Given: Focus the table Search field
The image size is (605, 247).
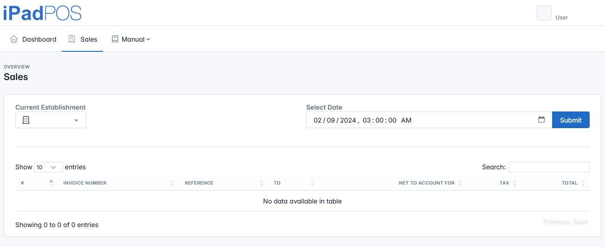Looking at the screenshot, I should pyautogui.click(x=549, y=167).
